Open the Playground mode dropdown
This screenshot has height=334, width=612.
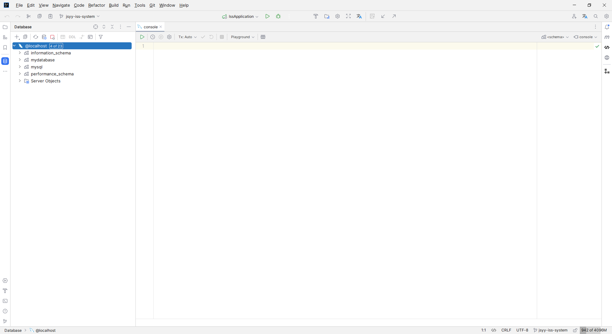243,37
